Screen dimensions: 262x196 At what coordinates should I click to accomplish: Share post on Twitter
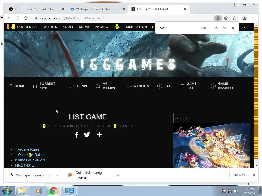click(x=87, y=135)
